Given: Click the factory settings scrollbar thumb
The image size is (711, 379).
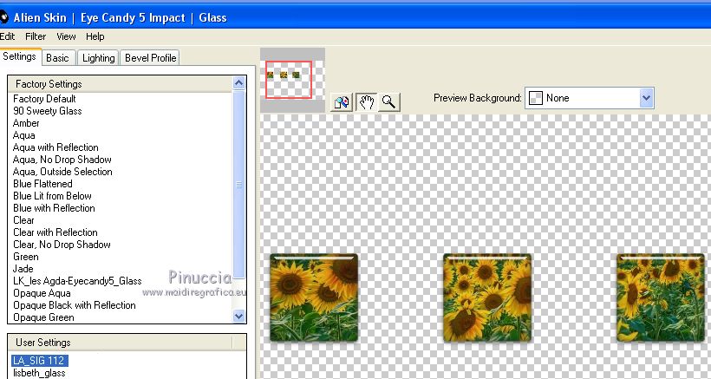Looking at the screenshot, I should [238, 185].
